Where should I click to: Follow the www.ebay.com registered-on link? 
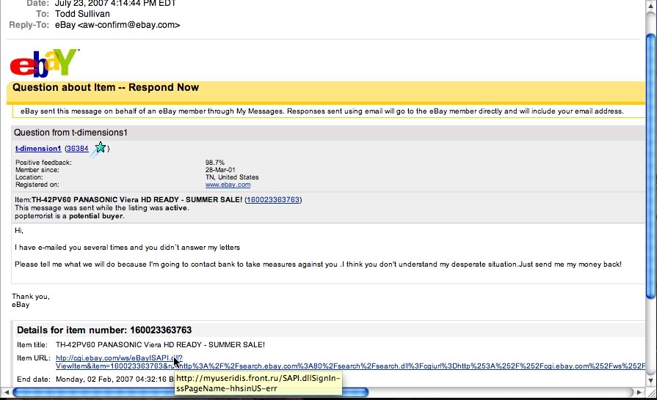coord(228,185)
